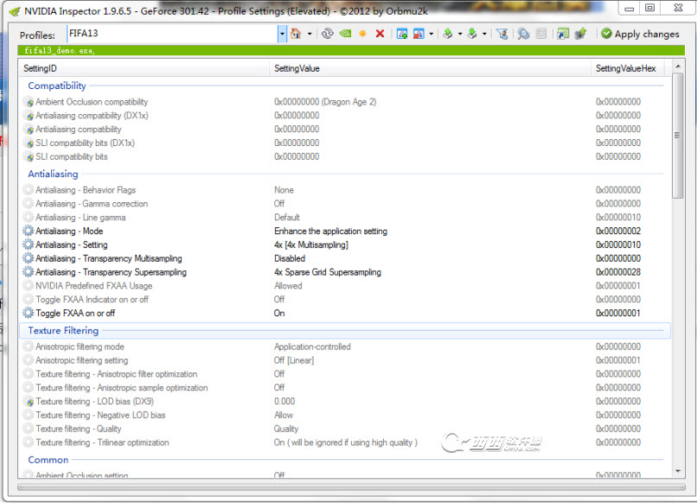Click gear icon beside Antialiasing - Transparency Multisampling

28,258
